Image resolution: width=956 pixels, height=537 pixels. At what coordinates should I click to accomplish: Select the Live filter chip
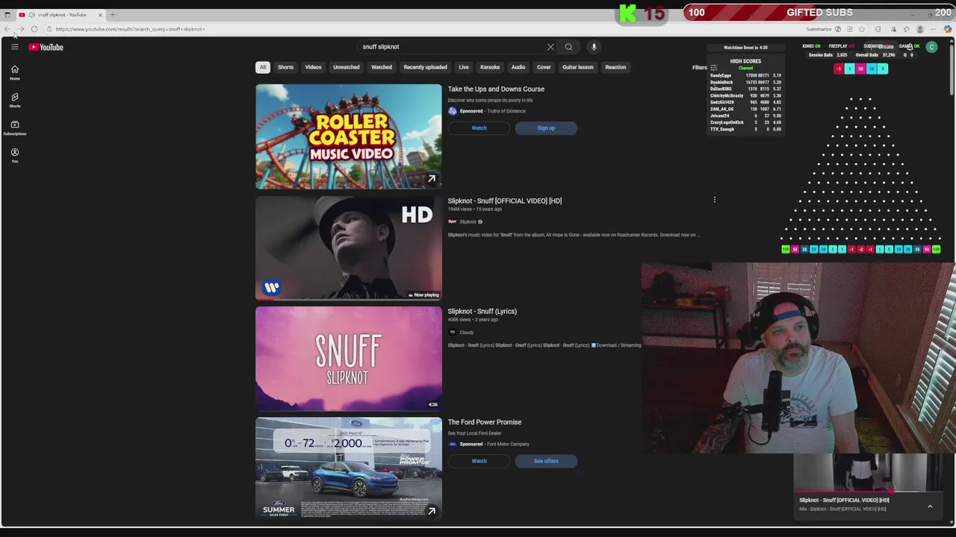click(463, 67)
